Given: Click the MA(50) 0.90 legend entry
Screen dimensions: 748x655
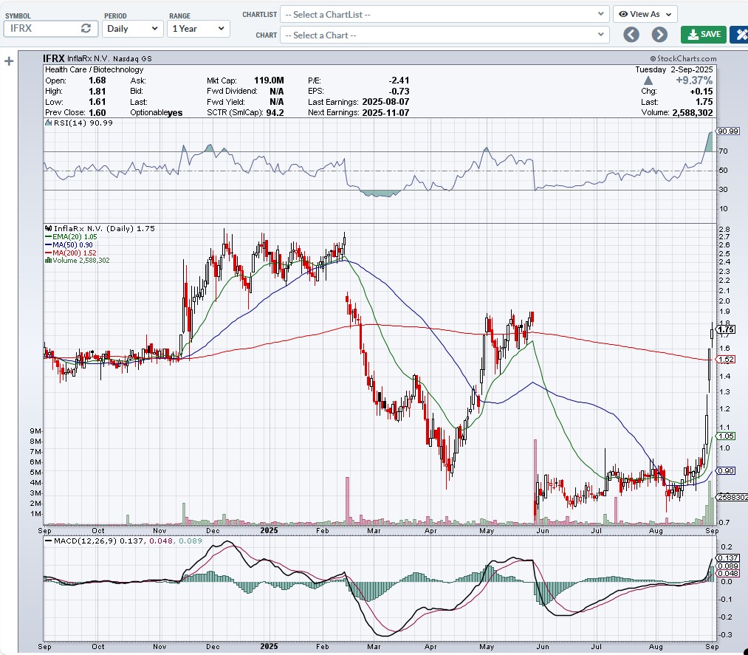Looking at the screenshot, I should (x=69, y=244).
